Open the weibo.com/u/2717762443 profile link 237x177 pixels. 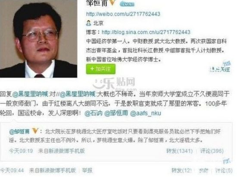pyautogui.click(x=123, y=14)
